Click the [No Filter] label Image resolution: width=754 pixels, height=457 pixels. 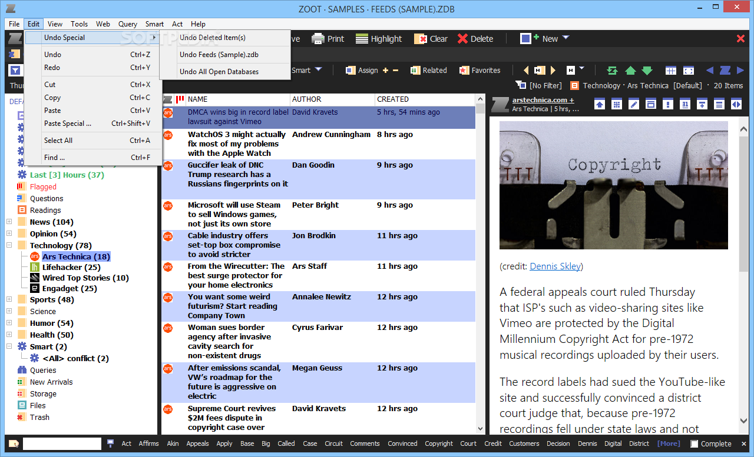[545, 85]
